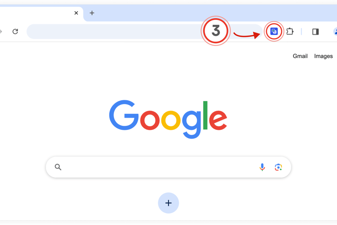Click the magnifier icon in search box
This screenshot has height=225, width=337.
(58, 167)
